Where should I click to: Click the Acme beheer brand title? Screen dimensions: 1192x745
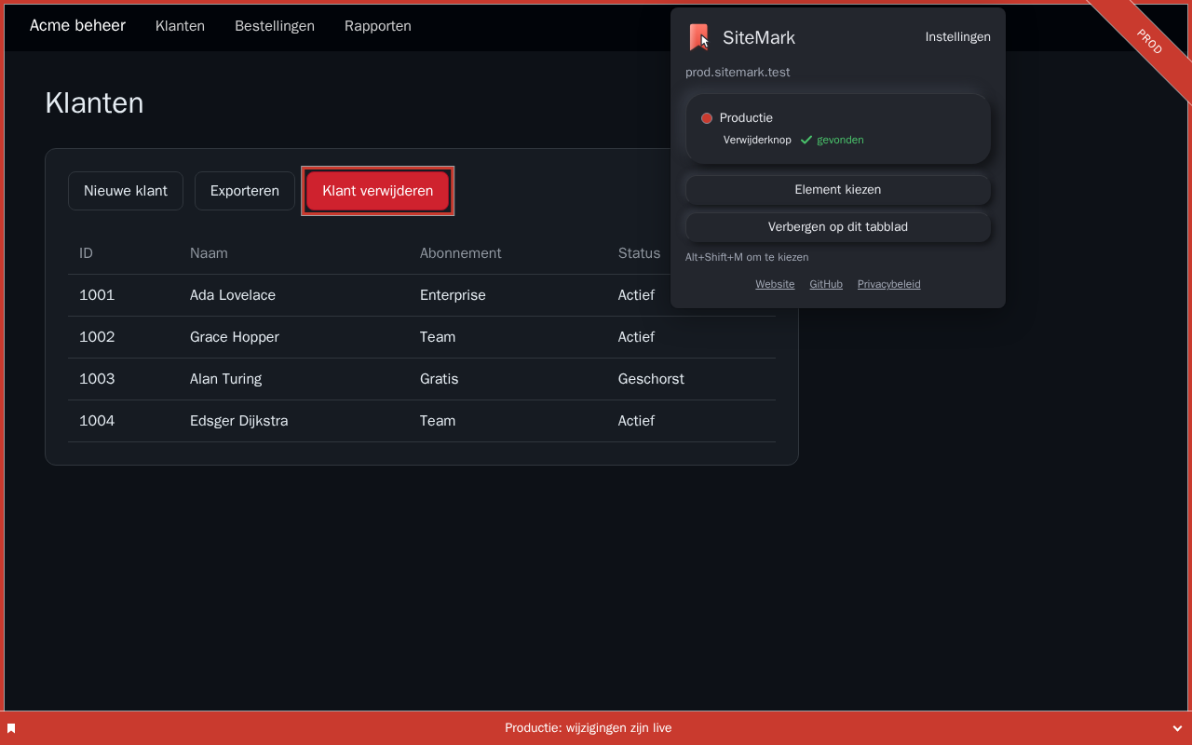pos(77,25)
